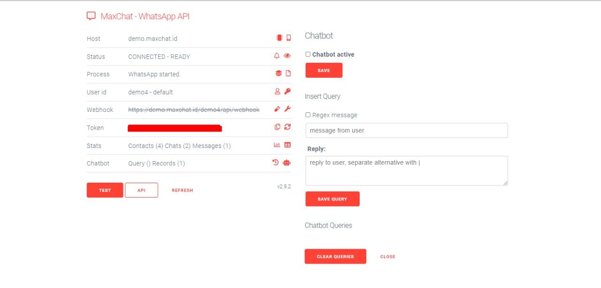Enable the Chatbot active checkbox
Image resolution: width=601 pixels, height=288 pixels.
308,54
